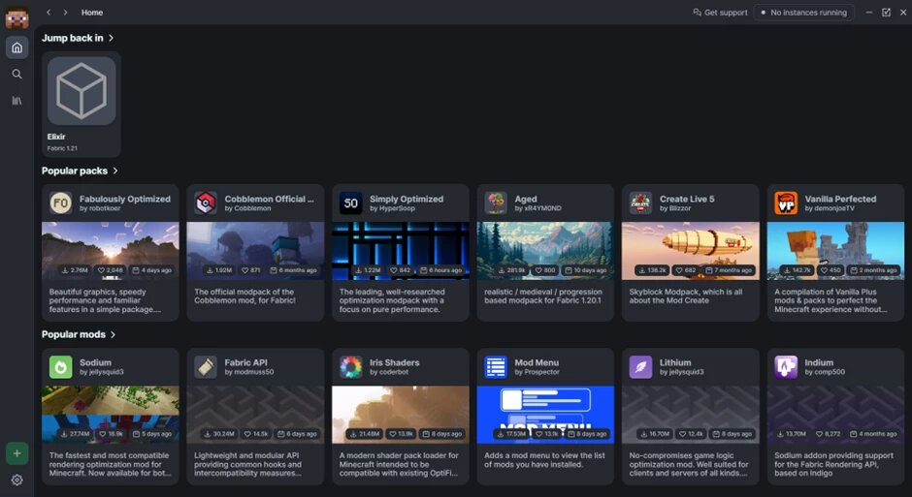Click the Aged modpack icon
Screen dimensions: 912x497
tap(496, 203)
